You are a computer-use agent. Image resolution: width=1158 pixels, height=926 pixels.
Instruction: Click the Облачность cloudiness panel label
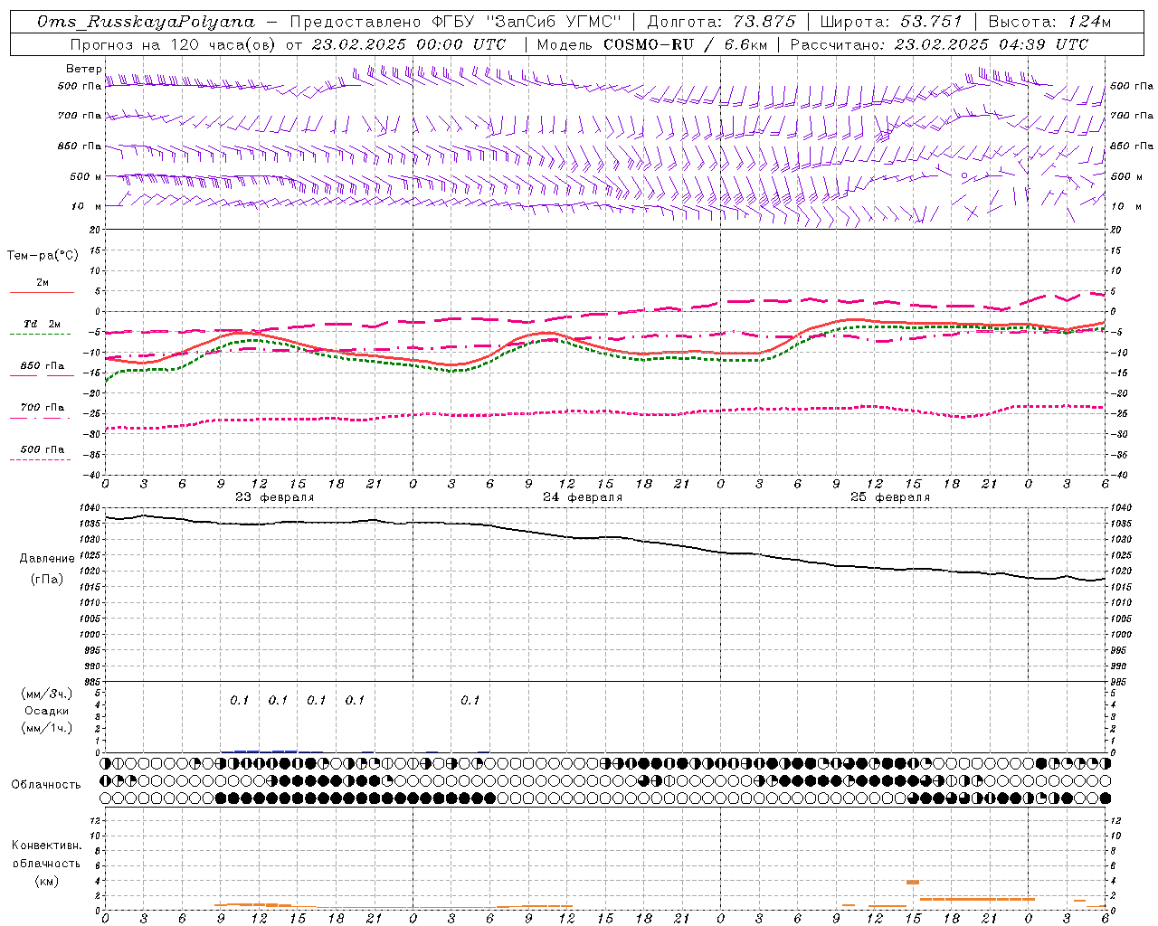[46, 784]
